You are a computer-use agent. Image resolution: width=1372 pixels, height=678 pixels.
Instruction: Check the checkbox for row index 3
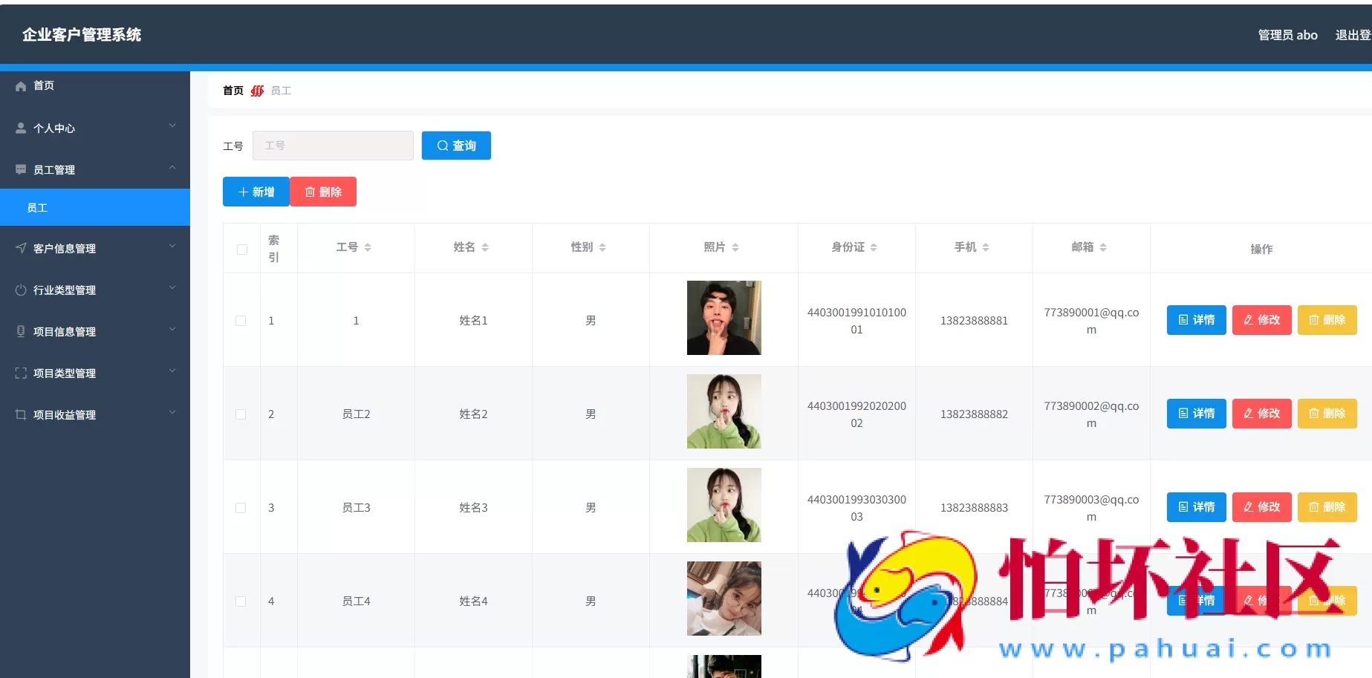[241, 507]
